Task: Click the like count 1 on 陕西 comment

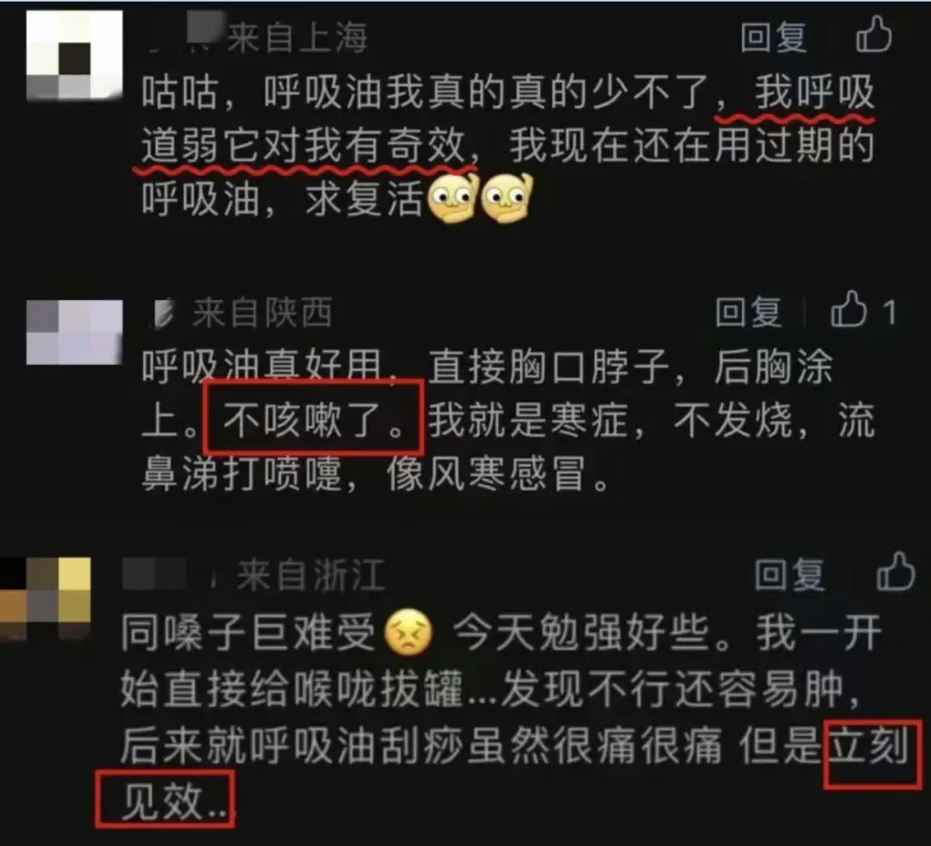Action: (889, 311)
